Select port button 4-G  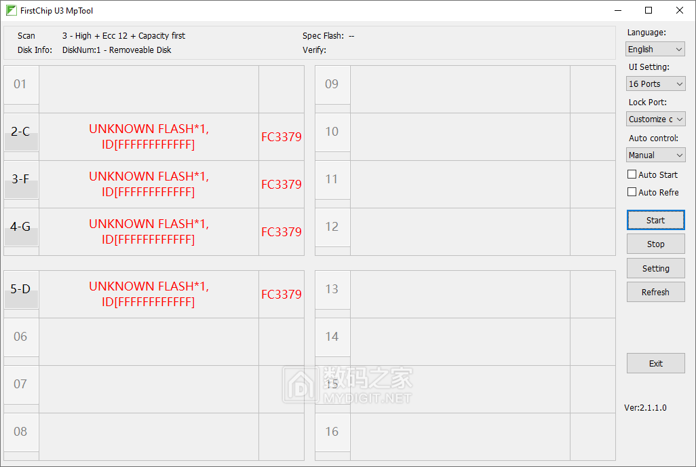pos(21,227)
